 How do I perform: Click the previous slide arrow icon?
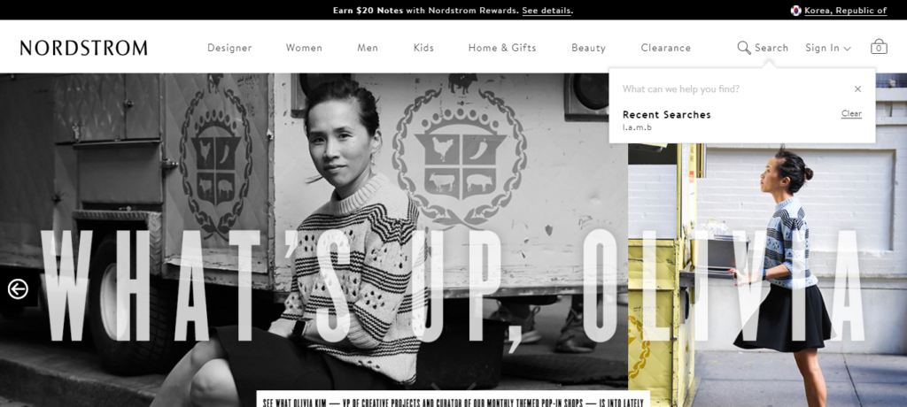pyautogui.click(x=18, y=289)
